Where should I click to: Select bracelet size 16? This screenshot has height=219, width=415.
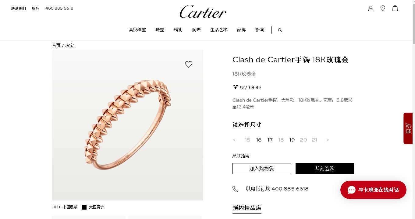(x=259, y=140)
